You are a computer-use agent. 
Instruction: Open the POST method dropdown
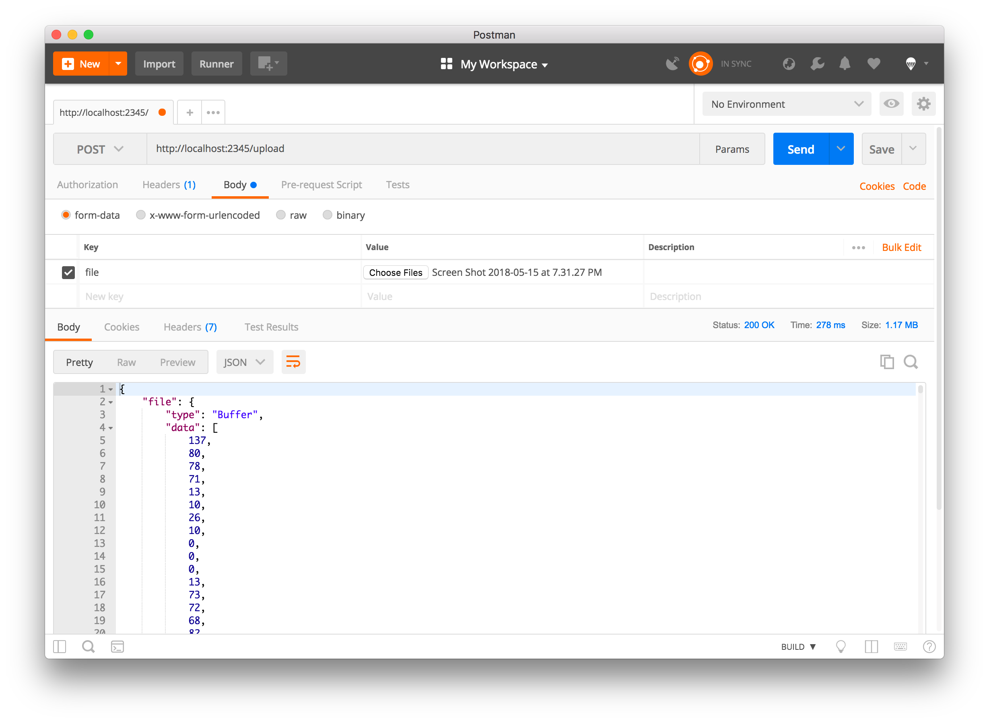coord(100,149)
